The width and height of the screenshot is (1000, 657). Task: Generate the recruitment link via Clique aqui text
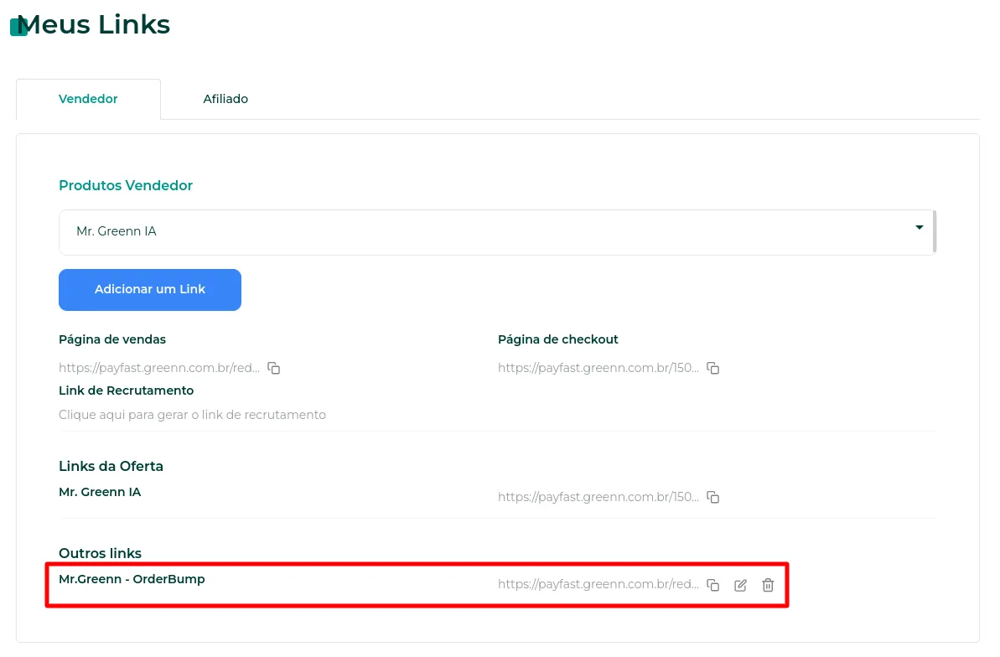pyautogui.click(x=192, y=415)
